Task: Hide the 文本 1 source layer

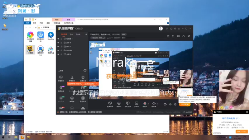Action: pos(58,43)
